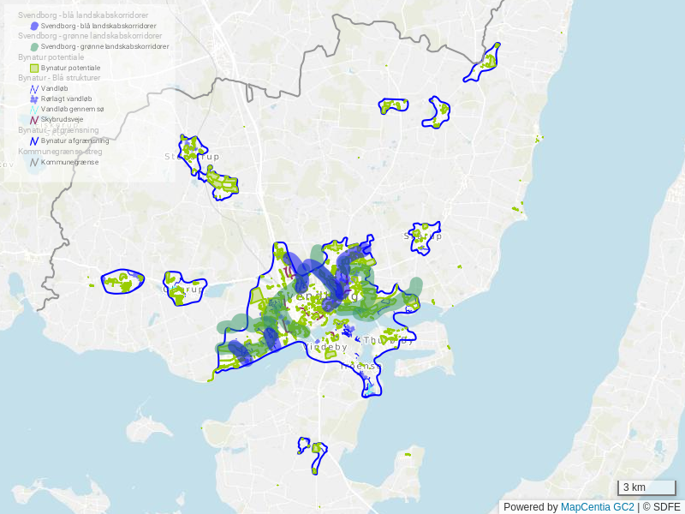This screenshot has height=514, width=685.
Task: Click the SDFE attribution text
Action: pos(664,507)
